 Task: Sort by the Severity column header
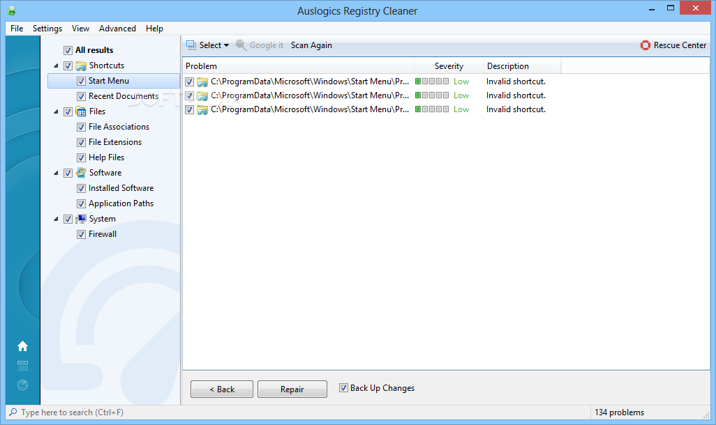pyautogui.click(x=449, y=66)
